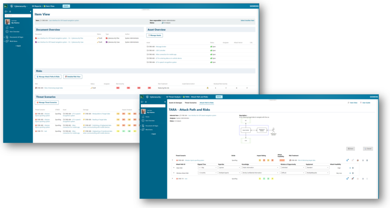
Task: Expand Documents & Pages in Item View sidebar
Action: [x=5, y=37]
